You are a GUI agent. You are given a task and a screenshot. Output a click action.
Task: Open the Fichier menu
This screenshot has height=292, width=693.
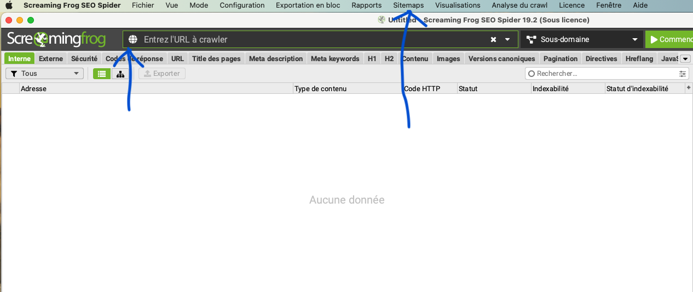pos(143,5)
